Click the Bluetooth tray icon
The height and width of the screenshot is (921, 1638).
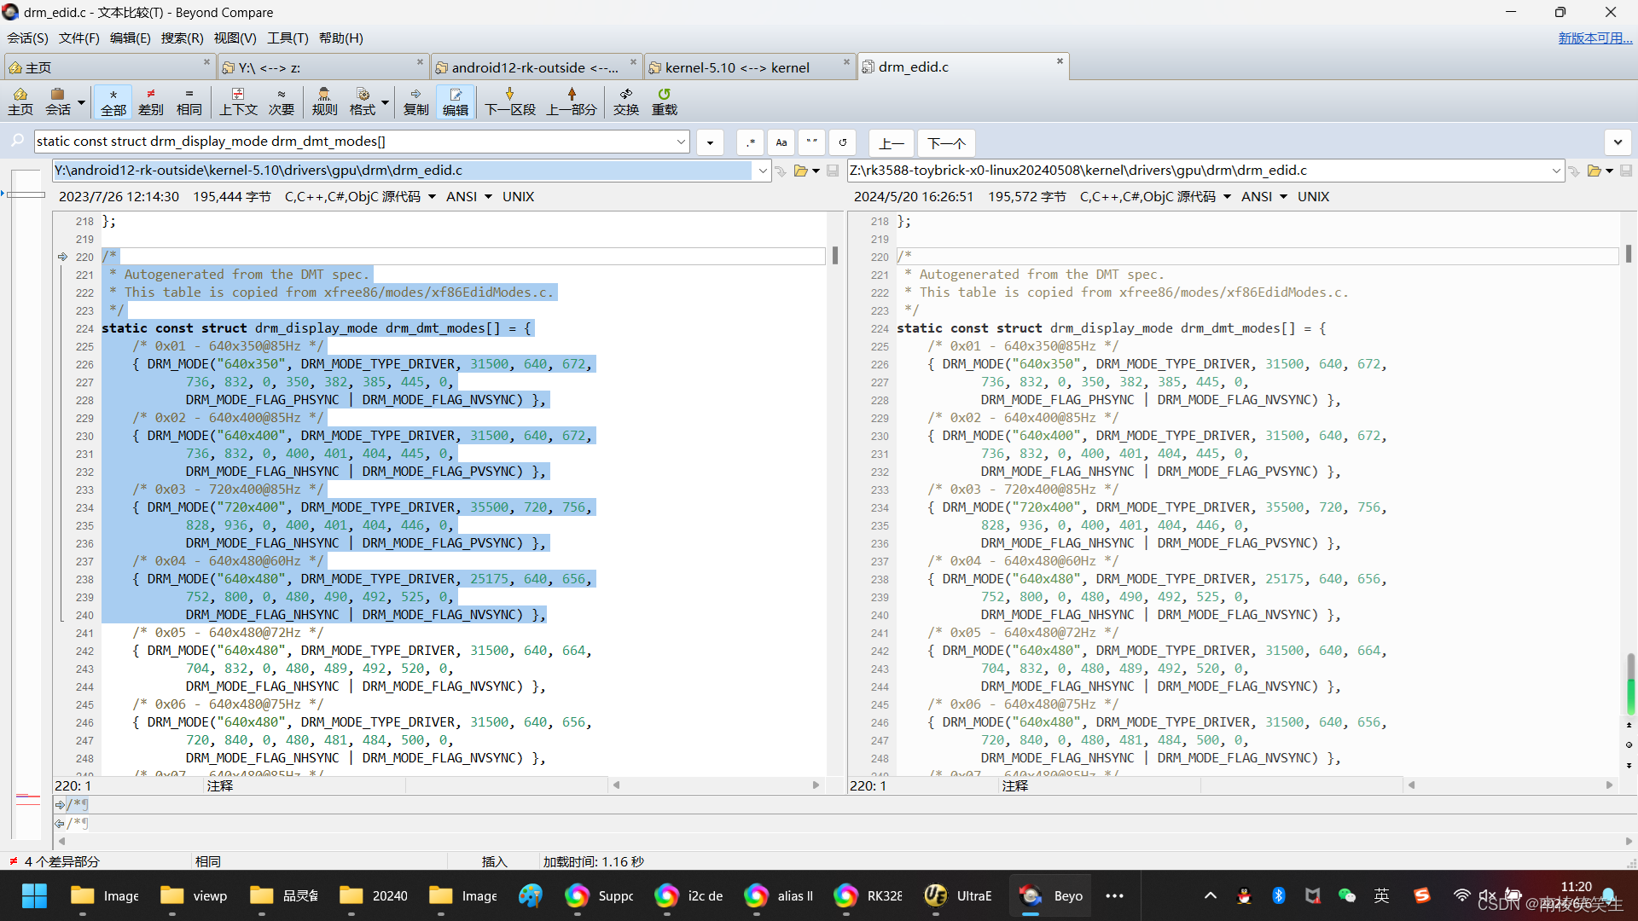tap(1278, 895)
